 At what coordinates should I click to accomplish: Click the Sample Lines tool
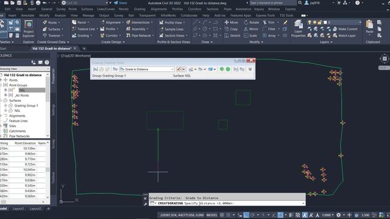[x=172, y=29]
